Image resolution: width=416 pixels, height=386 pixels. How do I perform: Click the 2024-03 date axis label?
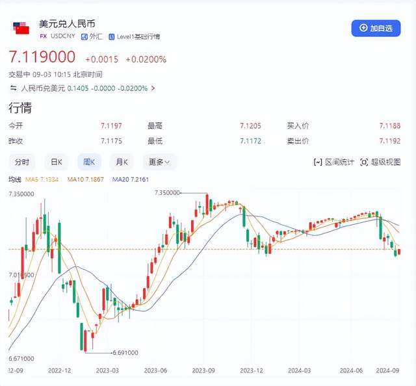tap(299, 370)
